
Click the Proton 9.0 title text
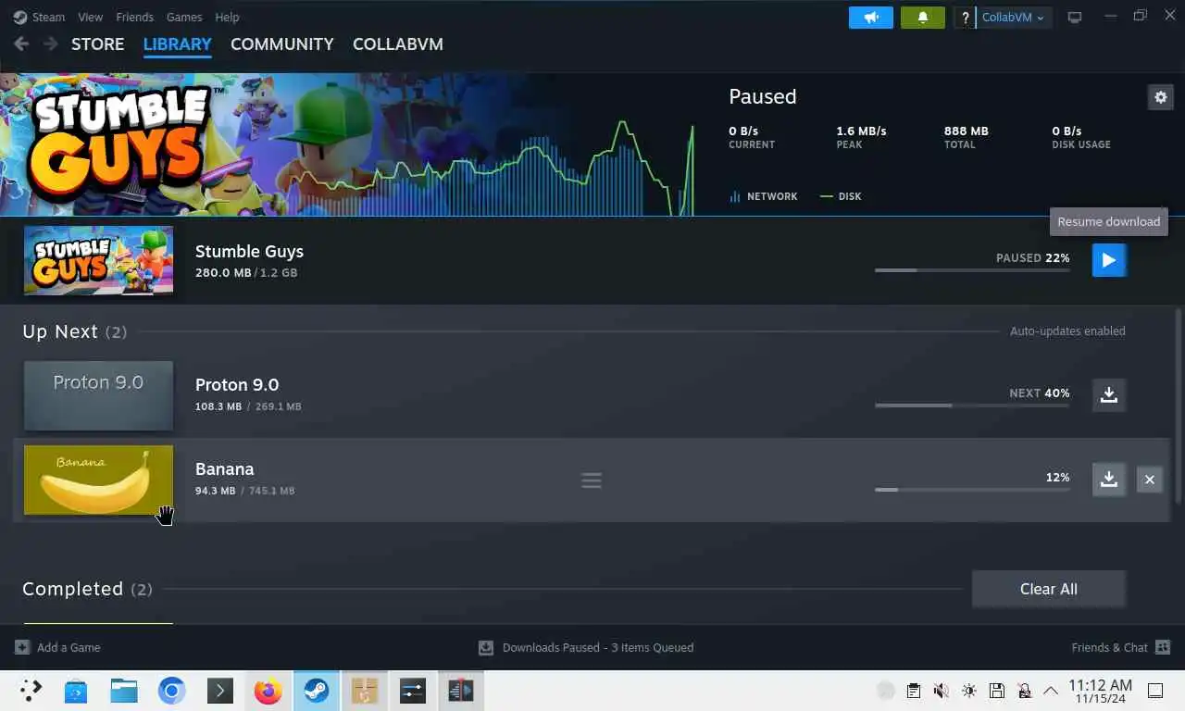point(237,384)
